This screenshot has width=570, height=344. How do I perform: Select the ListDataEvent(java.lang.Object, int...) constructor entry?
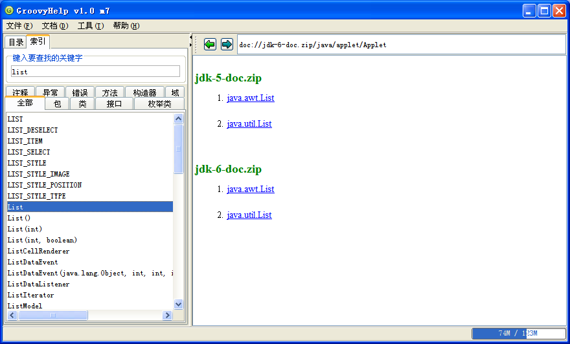click(x=90, y=273)
